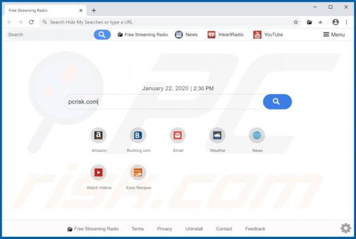Click the toolbar blue search button
Viewport: 356px width, 239px height.
[x=102, y=34]
